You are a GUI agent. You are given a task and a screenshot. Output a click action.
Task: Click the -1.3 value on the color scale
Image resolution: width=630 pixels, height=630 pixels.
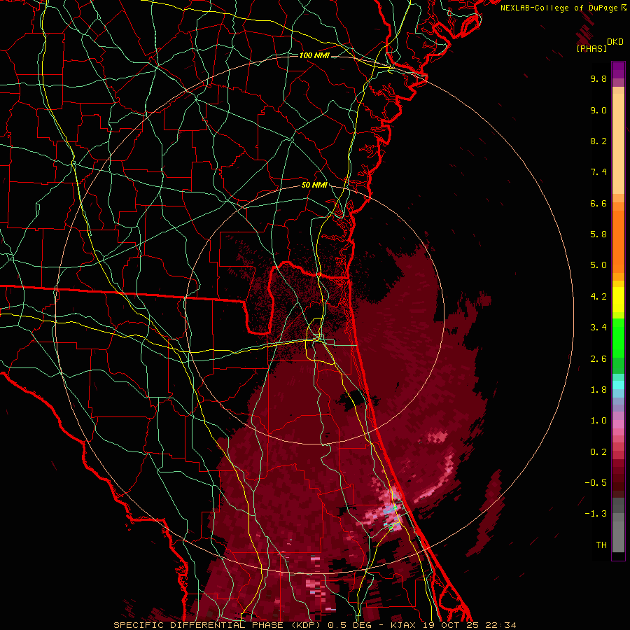596,514
